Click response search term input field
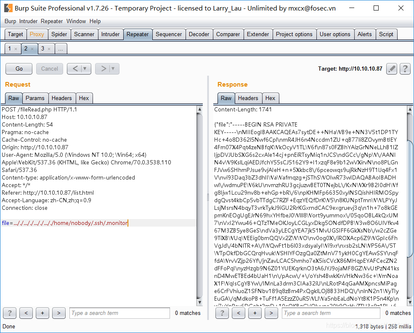Viewport: 414px width, 333px height. 331,313
